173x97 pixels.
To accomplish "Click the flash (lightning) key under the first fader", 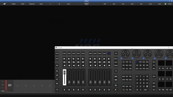I will click(x=64, y=90).
